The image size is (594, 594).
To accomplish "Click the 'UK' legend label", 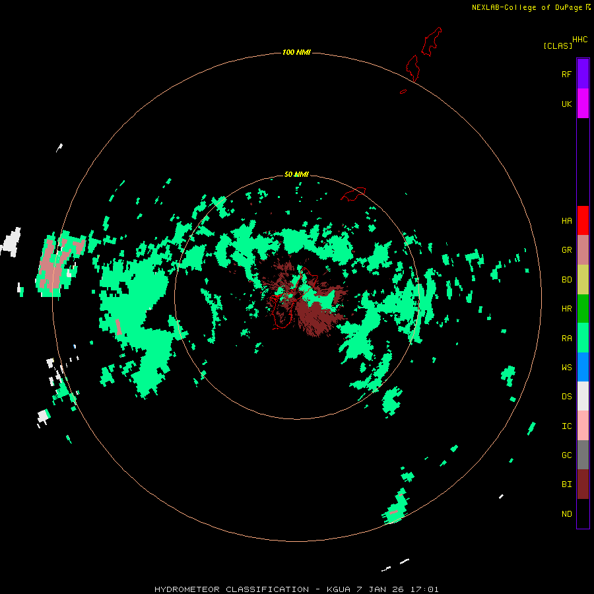I will (x=566, y=104).
